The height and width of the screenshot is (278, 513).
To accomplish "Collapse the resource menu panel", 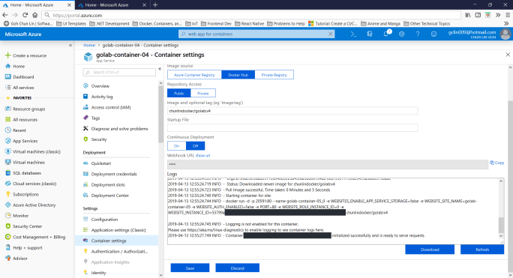I will click(x=160, y=69).
